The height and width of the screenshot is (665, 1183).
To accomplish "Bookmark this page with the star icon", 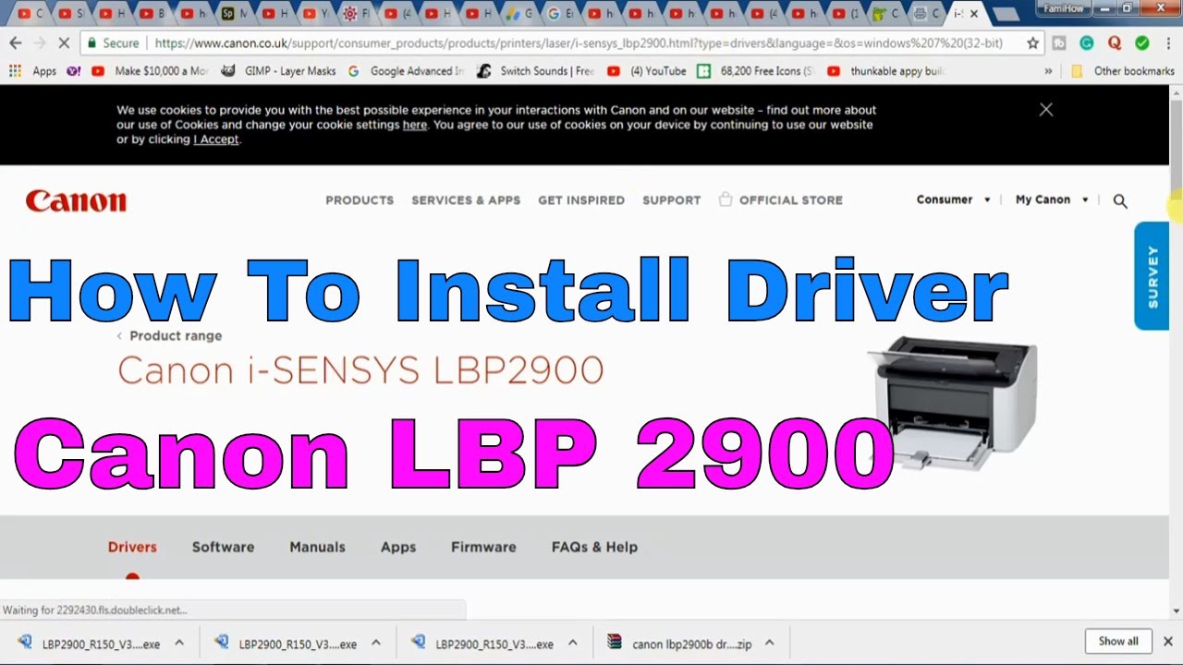I will [1032, 42].
